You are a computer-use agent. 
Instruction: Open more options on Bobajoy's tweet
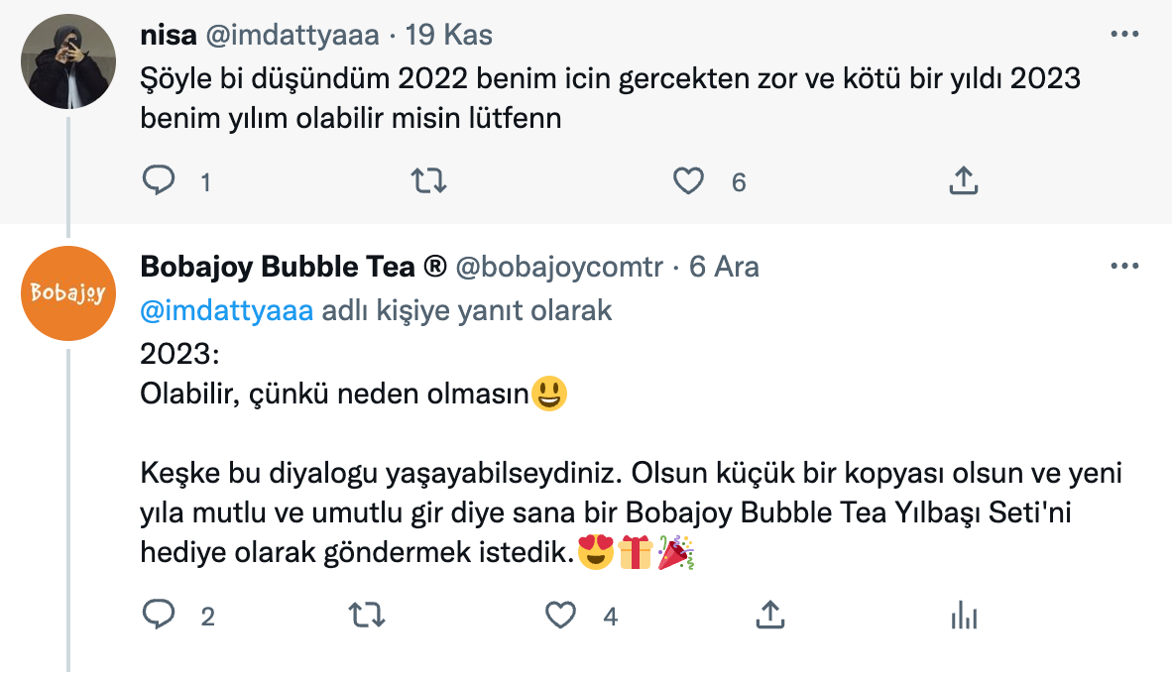point(1124,267)
